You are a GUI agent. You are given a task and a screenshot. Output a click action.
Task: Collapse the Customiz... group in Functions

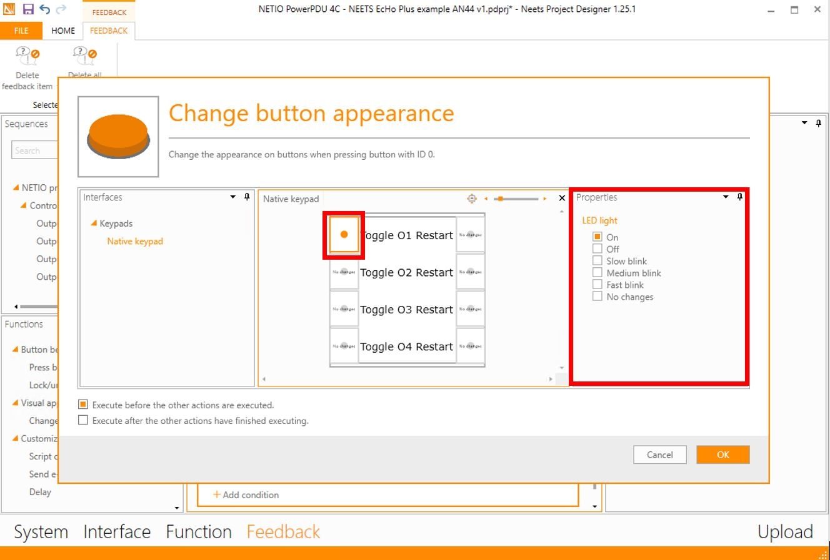pyautogui.click(x=16, y=439)
